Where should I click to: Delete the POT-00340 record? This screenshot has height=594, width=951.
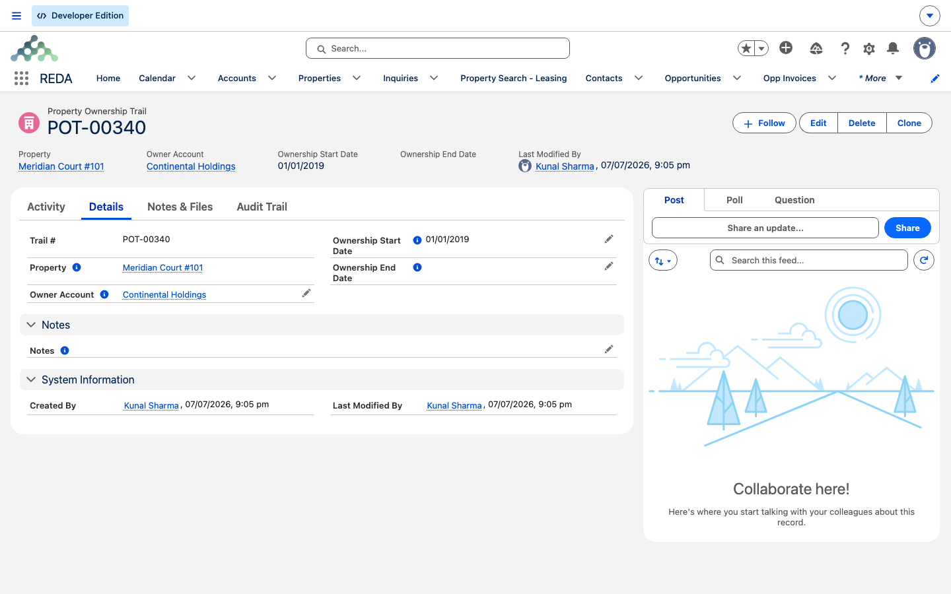(862, 123)
